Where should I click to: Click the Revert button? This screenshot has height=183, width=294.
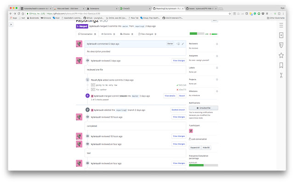pos(182,96)
